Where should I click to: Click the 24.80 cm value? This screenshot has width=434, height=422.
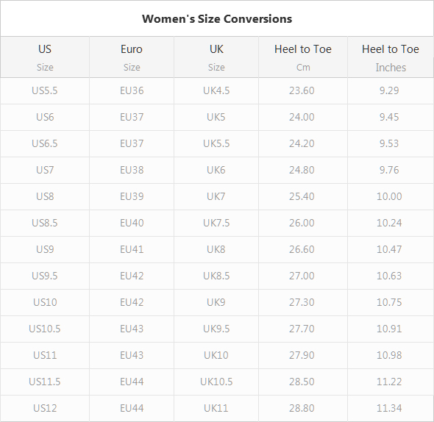302,170
